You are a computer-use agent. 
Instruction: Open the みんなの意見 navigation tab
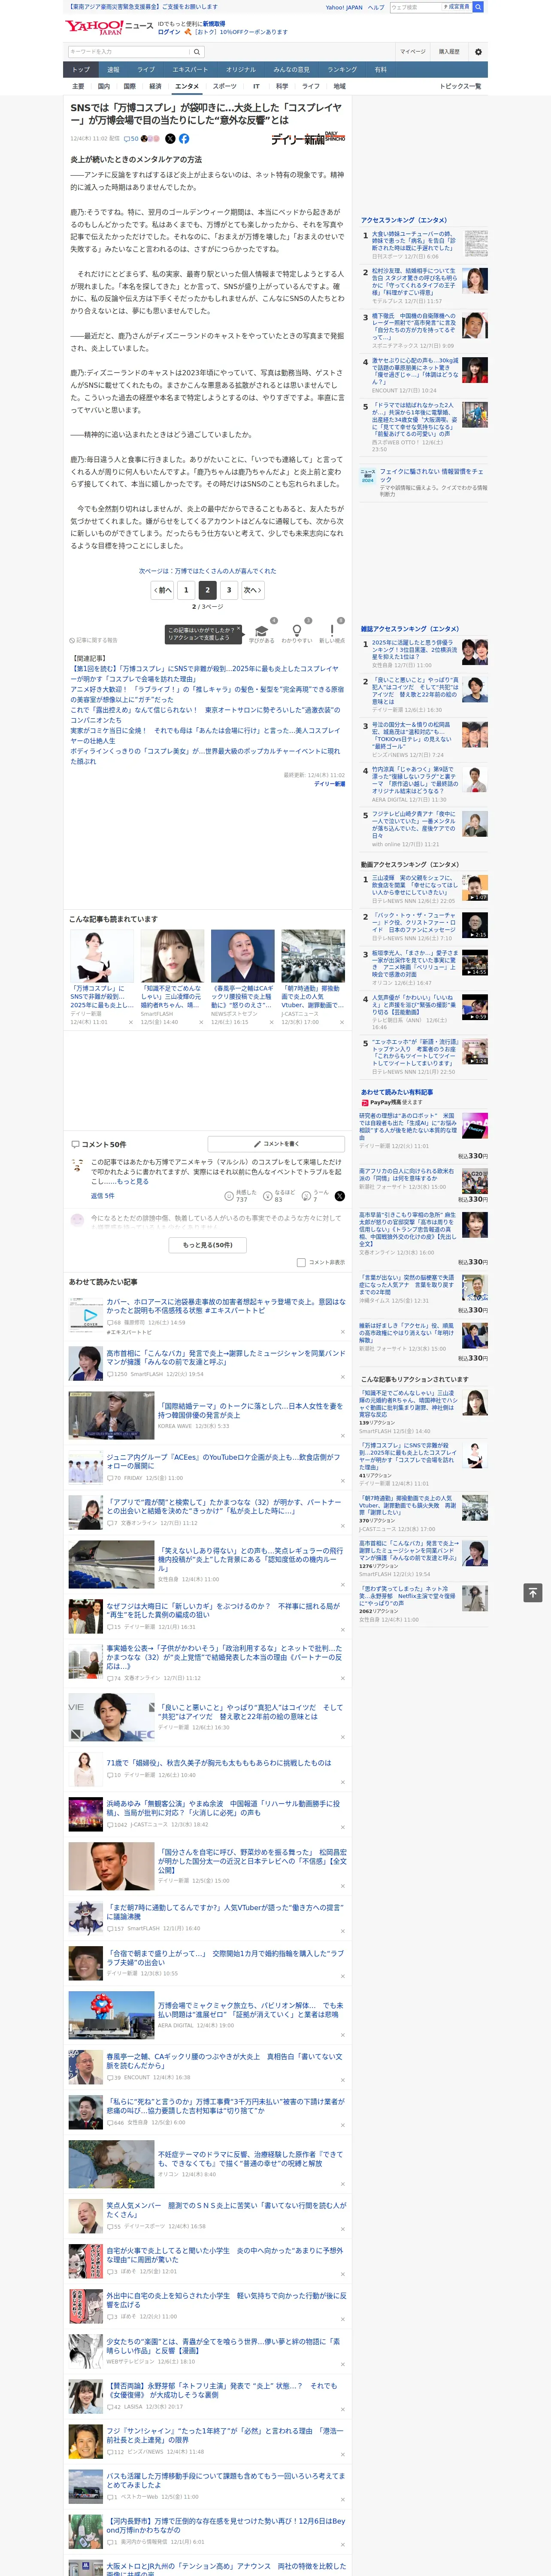click(291, 70)
